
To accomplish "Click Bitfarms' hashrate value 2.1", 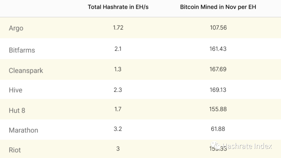I will (118, 49).
